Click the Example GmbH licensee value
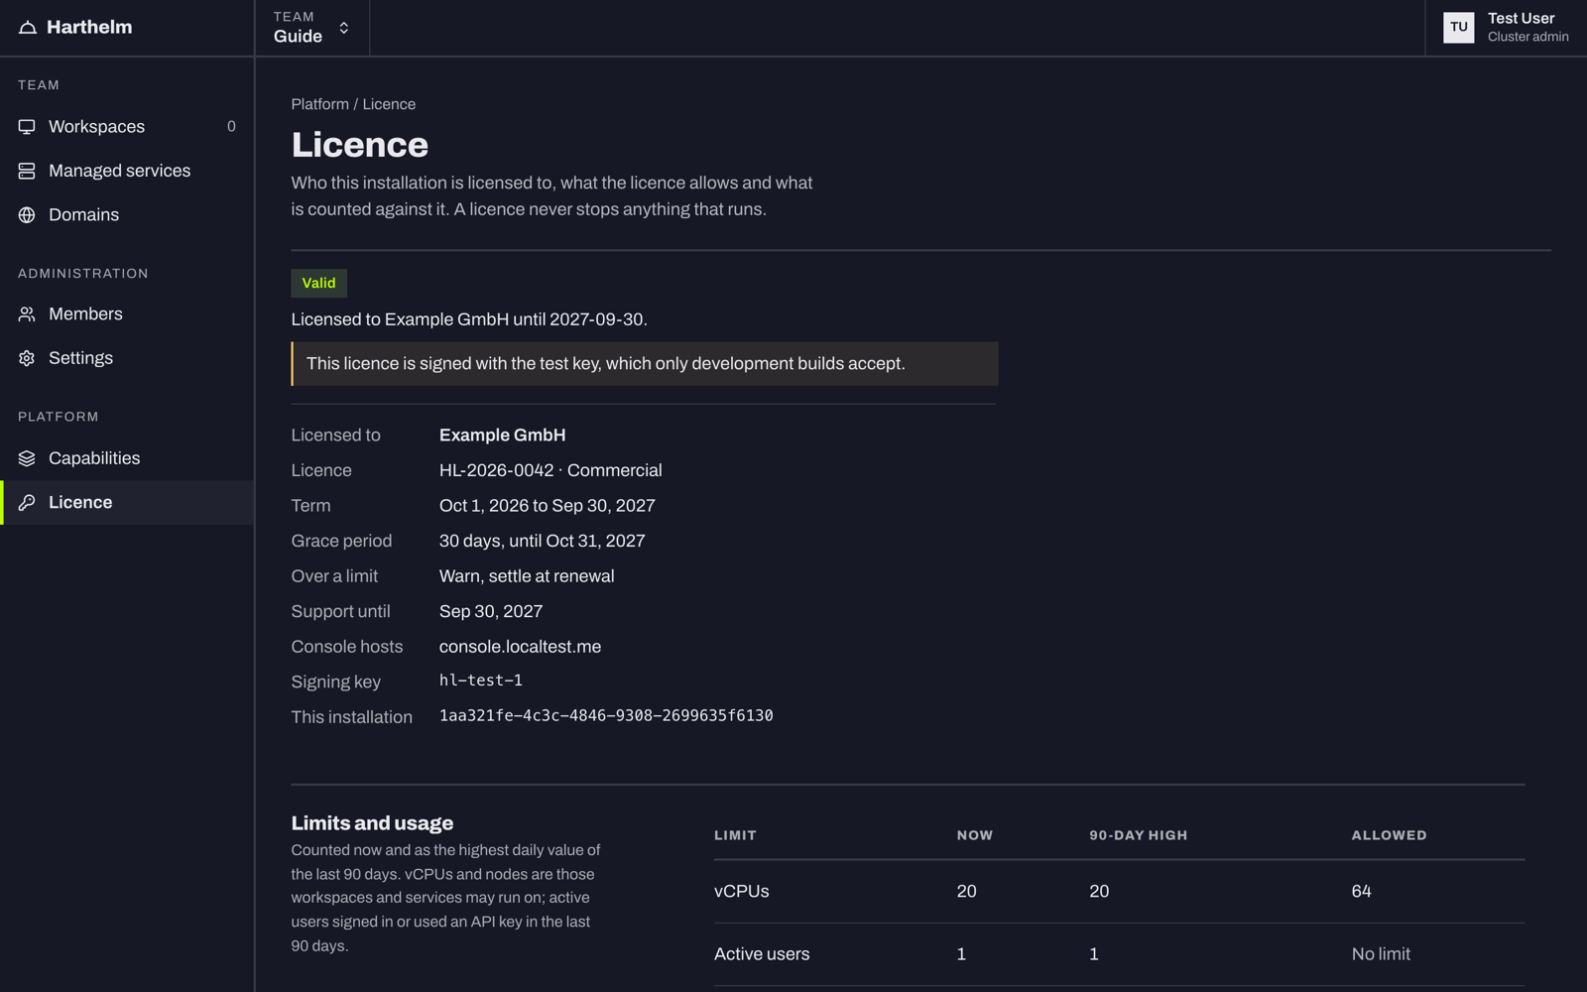The width and height of the screenshot is (1587, 992). 503,435
